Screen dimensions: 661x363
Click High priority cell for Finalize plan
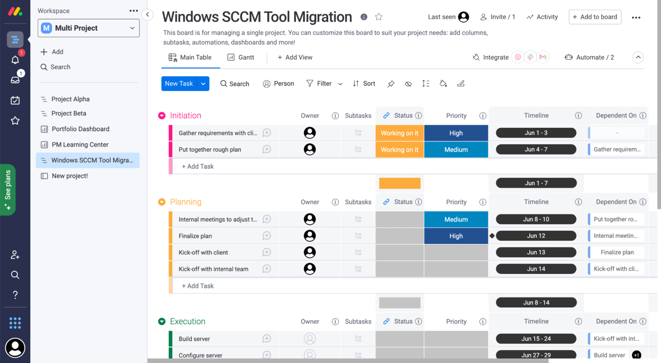tap(456, 236)
